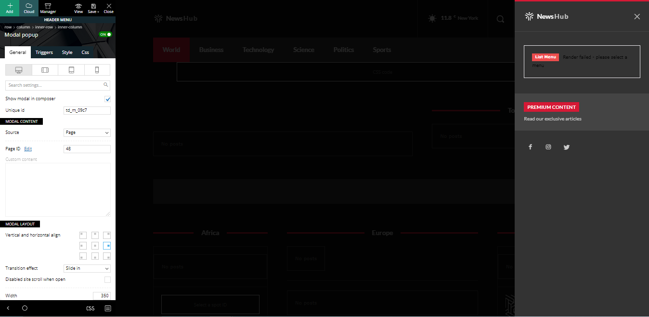This screenshot has height=317, width=649.
Task: Click the Read our exclusive articles text
Action: click(553, 119)
